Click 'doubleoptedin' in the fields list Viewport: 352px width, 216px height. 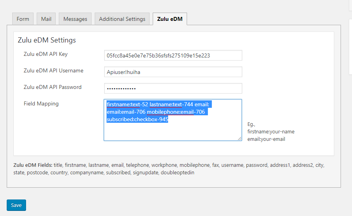tap(178, 173)
